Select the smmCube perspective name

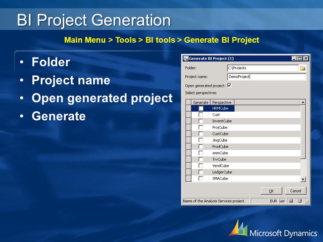pyautogui.click(x=220, y=153)
